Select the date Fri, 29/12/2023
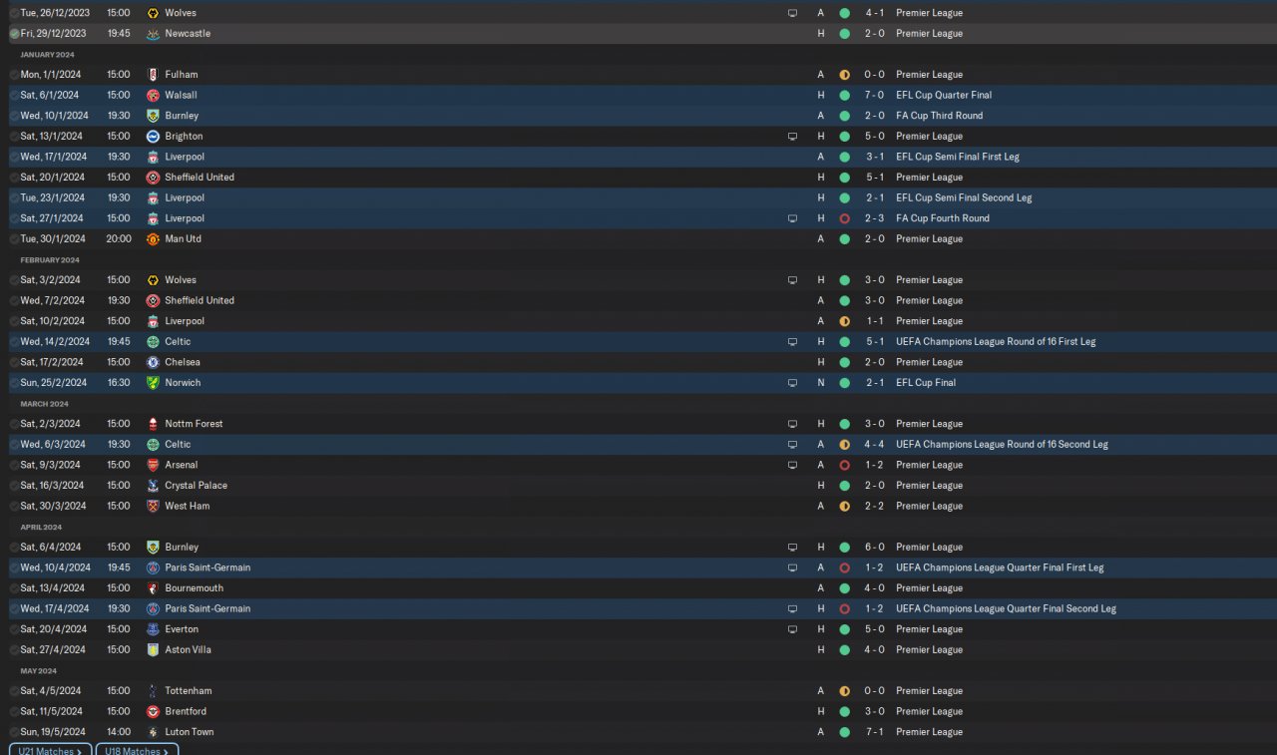The width and height of the screenshot is (1277, 755). (54, 34)
